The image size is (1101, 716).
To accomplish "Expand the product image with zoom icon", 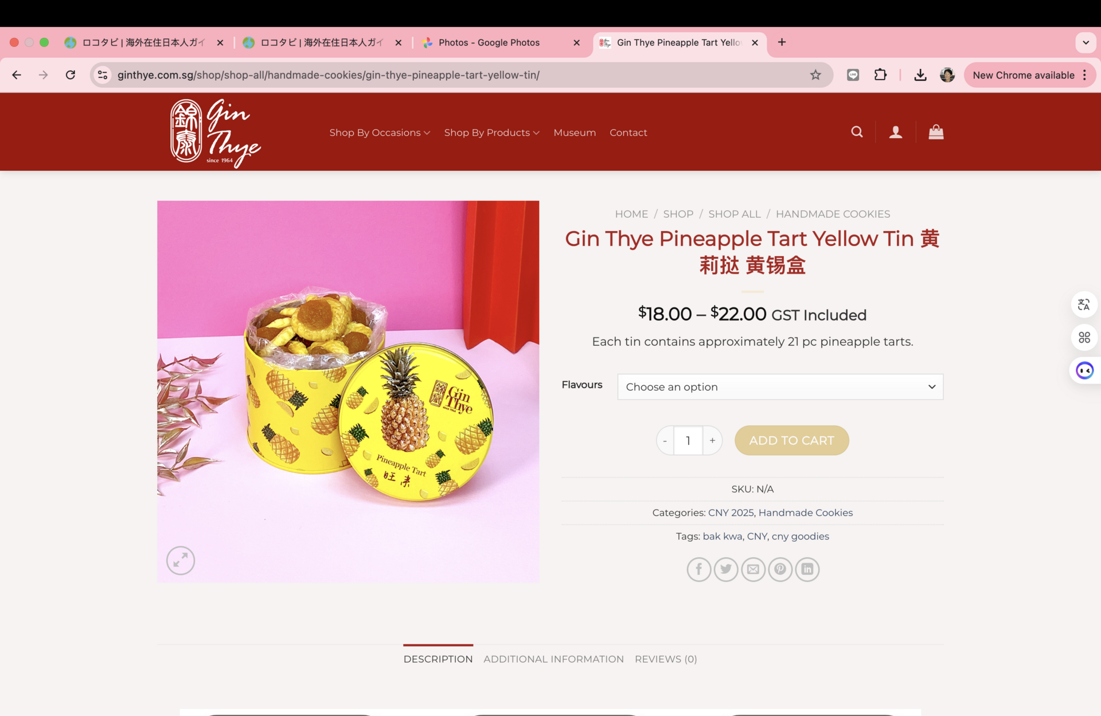I will click(x=181, y=560).
